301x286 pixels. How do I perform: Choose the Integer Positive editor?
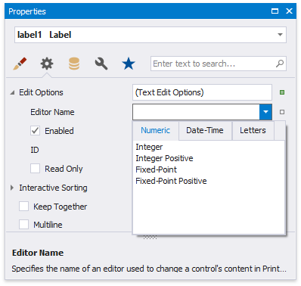point(164,158)
